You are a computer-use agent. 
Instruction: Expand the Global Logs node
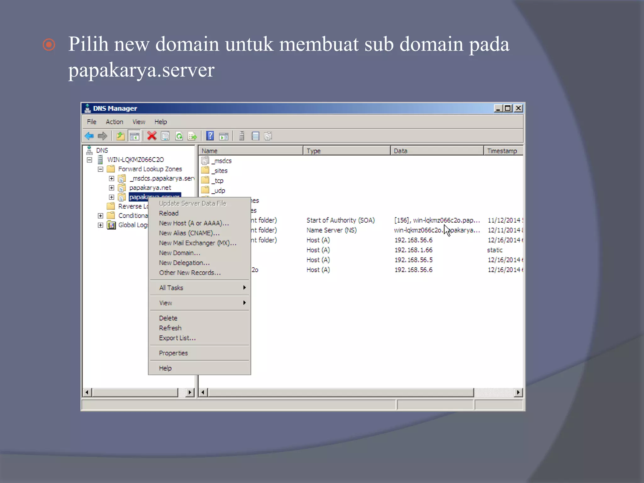(101, 225)
